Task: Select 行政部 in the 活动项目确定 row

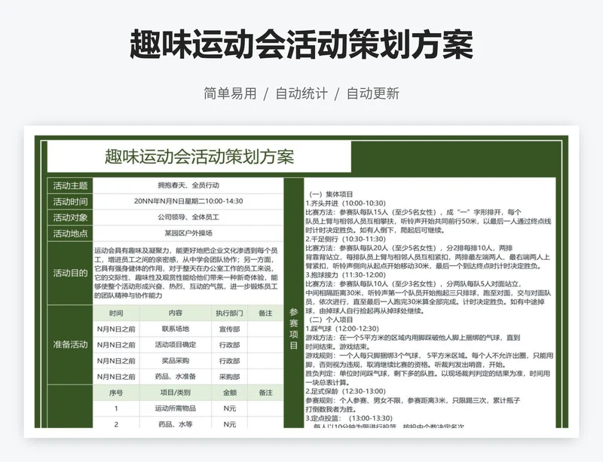Action: tap(230, 344)
